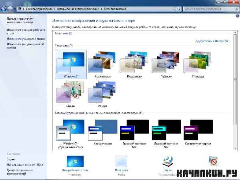Select the Россия theme
This screenshot has height=180, width=240.
(x=102, y=94)
